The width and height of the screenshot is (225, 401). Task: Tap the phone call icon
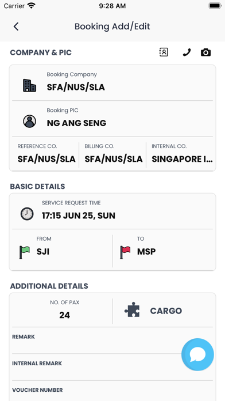(187, 52)
